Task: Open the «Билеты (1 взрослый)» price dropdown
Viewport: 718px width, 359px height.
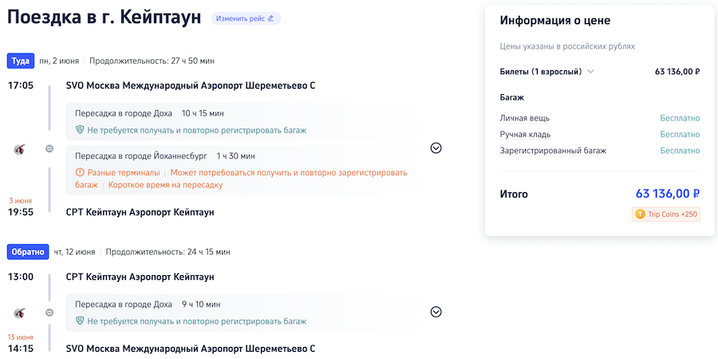Action: coord(590,72)
